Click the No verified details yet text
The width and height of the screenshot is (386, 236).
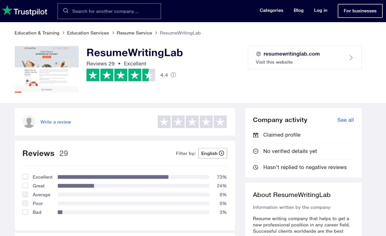(x=290, y=151)
